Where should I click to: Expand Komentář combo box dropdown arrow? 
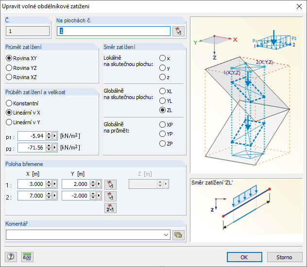click(x=166, y=235)
